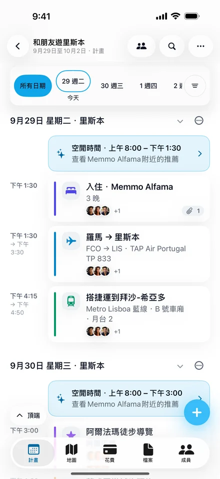Screen dimensions: 220x479
Task: Tap the 頂端 scroll-to-top button
Action: [x=28, y=415]
